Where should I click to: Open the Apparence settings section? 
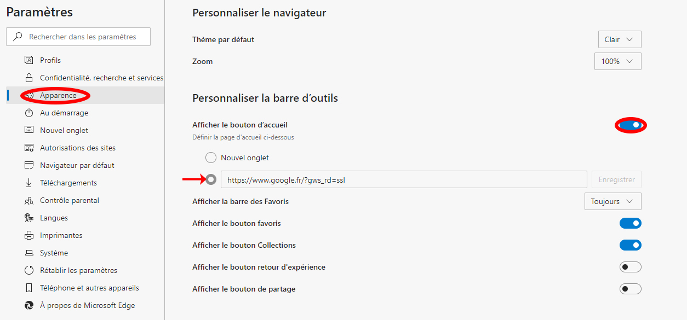click(x=58, y=95)
